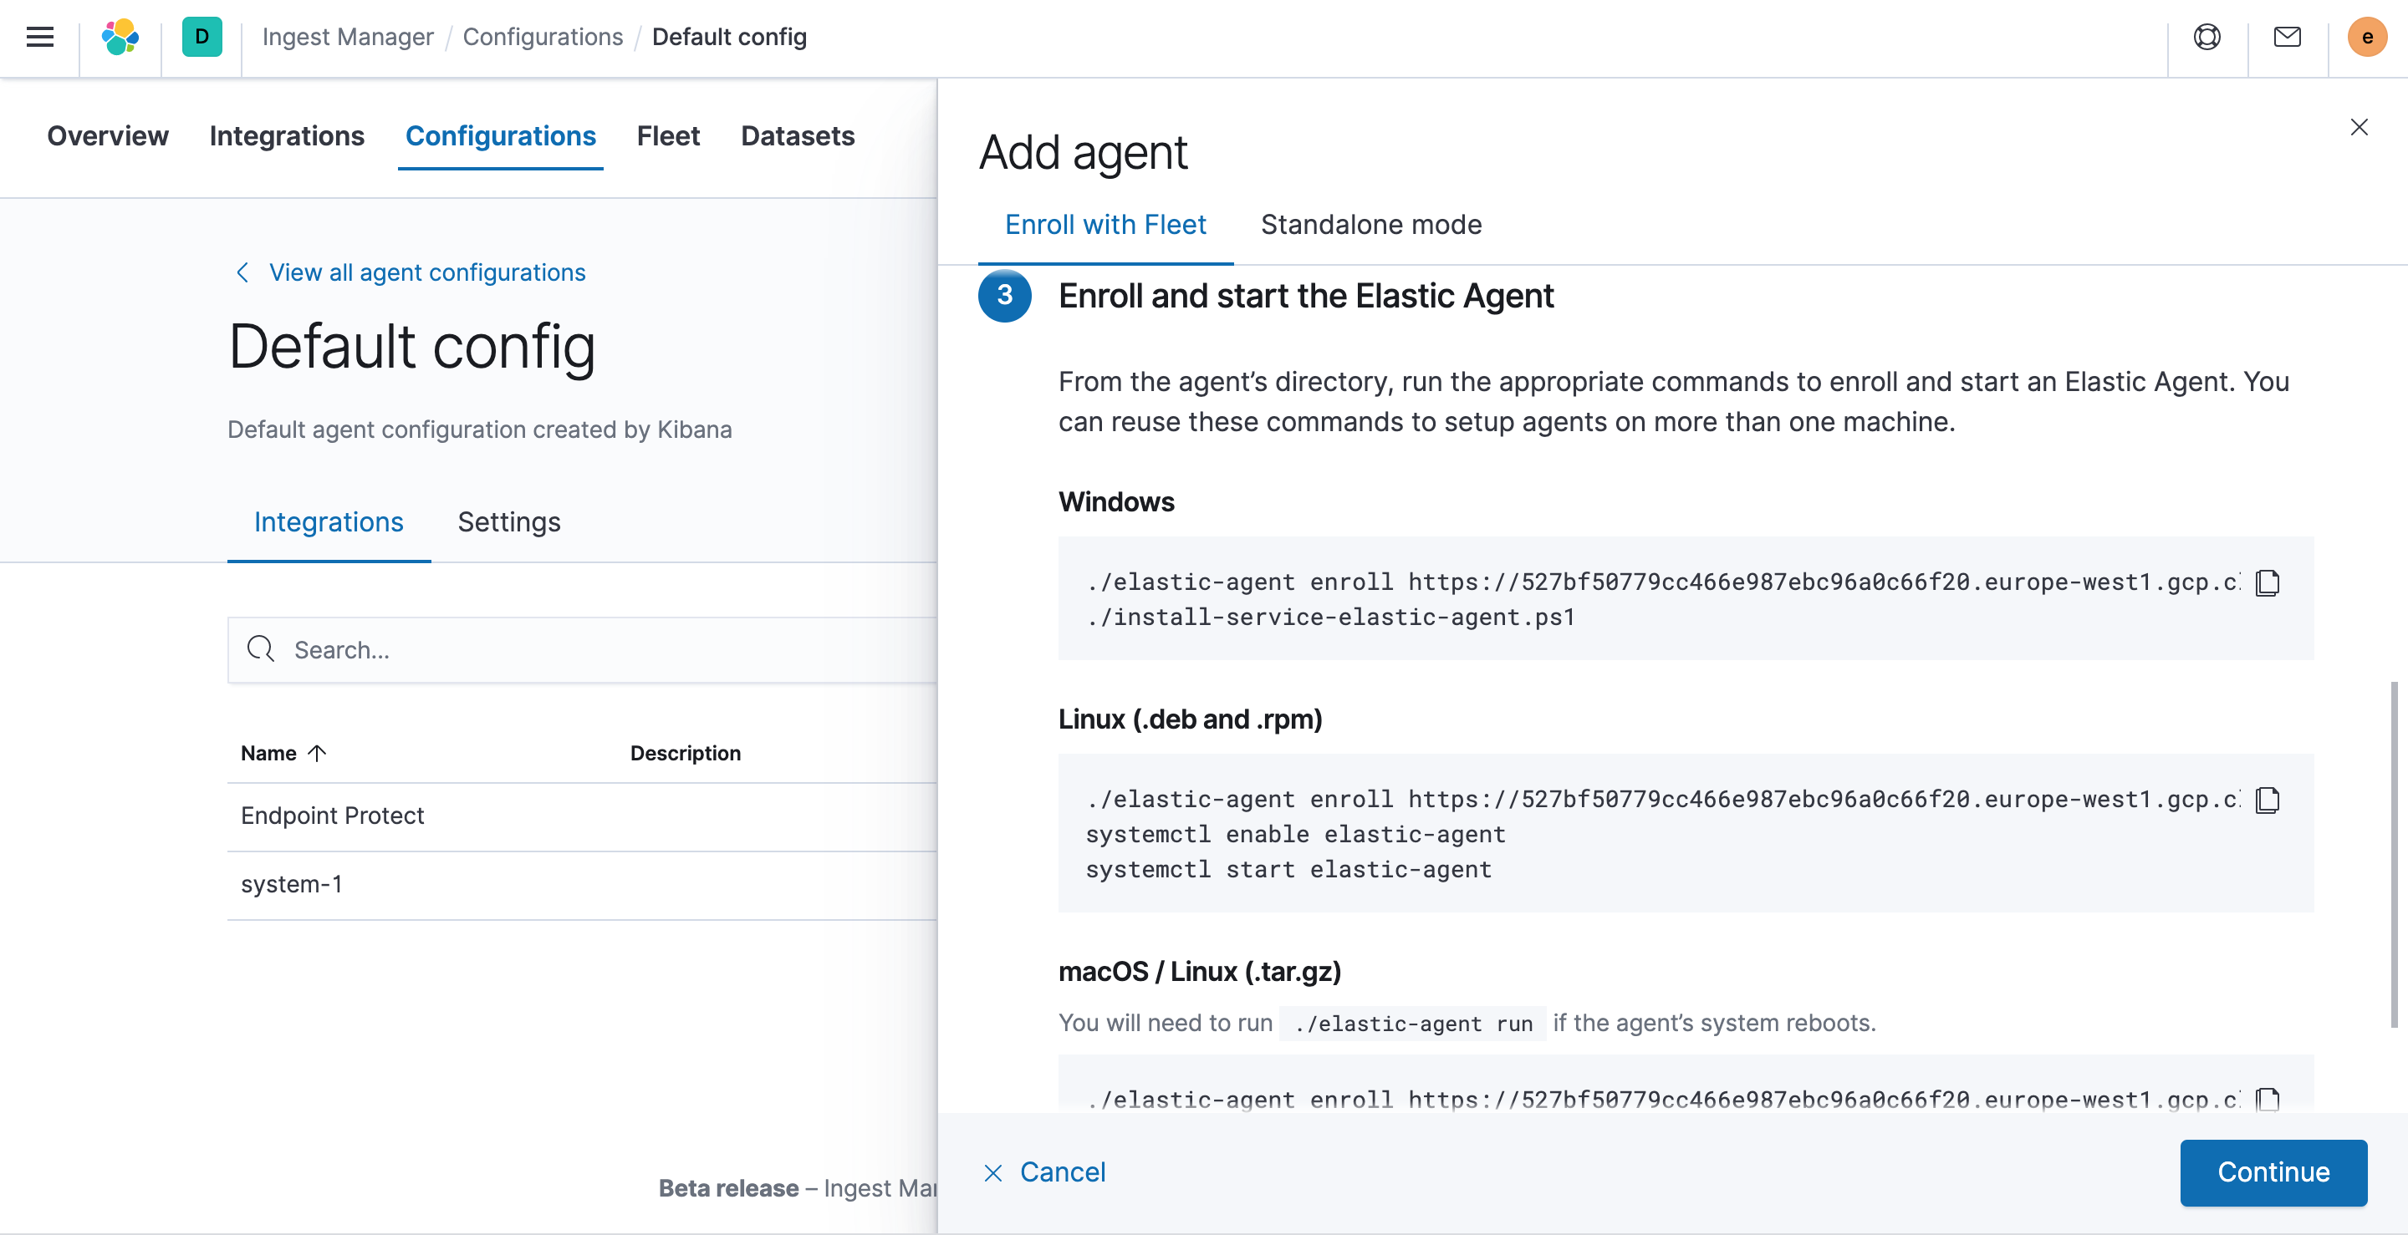Click the Continue button
Viewport: 2408px width, 1235px height.
pyautogui.click(x=2273, y=1172)
